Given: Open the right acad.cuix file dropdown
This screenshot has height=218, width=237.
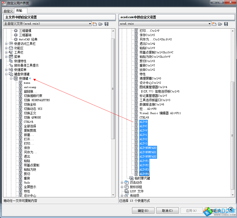Looking at the screenshot, I should (209, 24).
